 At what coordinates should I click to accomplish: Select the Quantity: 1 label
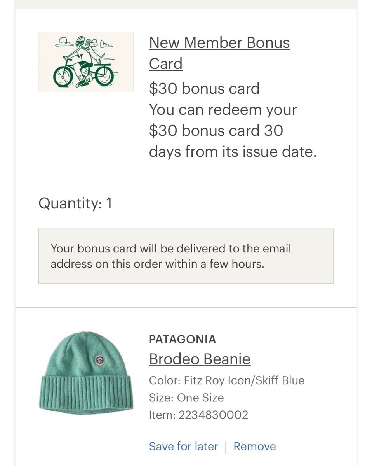(x=75, y=203)
